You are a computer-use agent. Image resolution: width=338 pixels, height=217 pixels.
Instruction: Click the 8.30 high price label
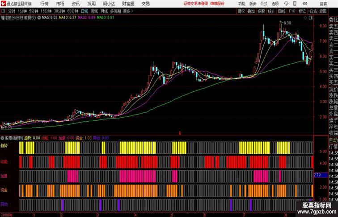[x=287, y=23]
